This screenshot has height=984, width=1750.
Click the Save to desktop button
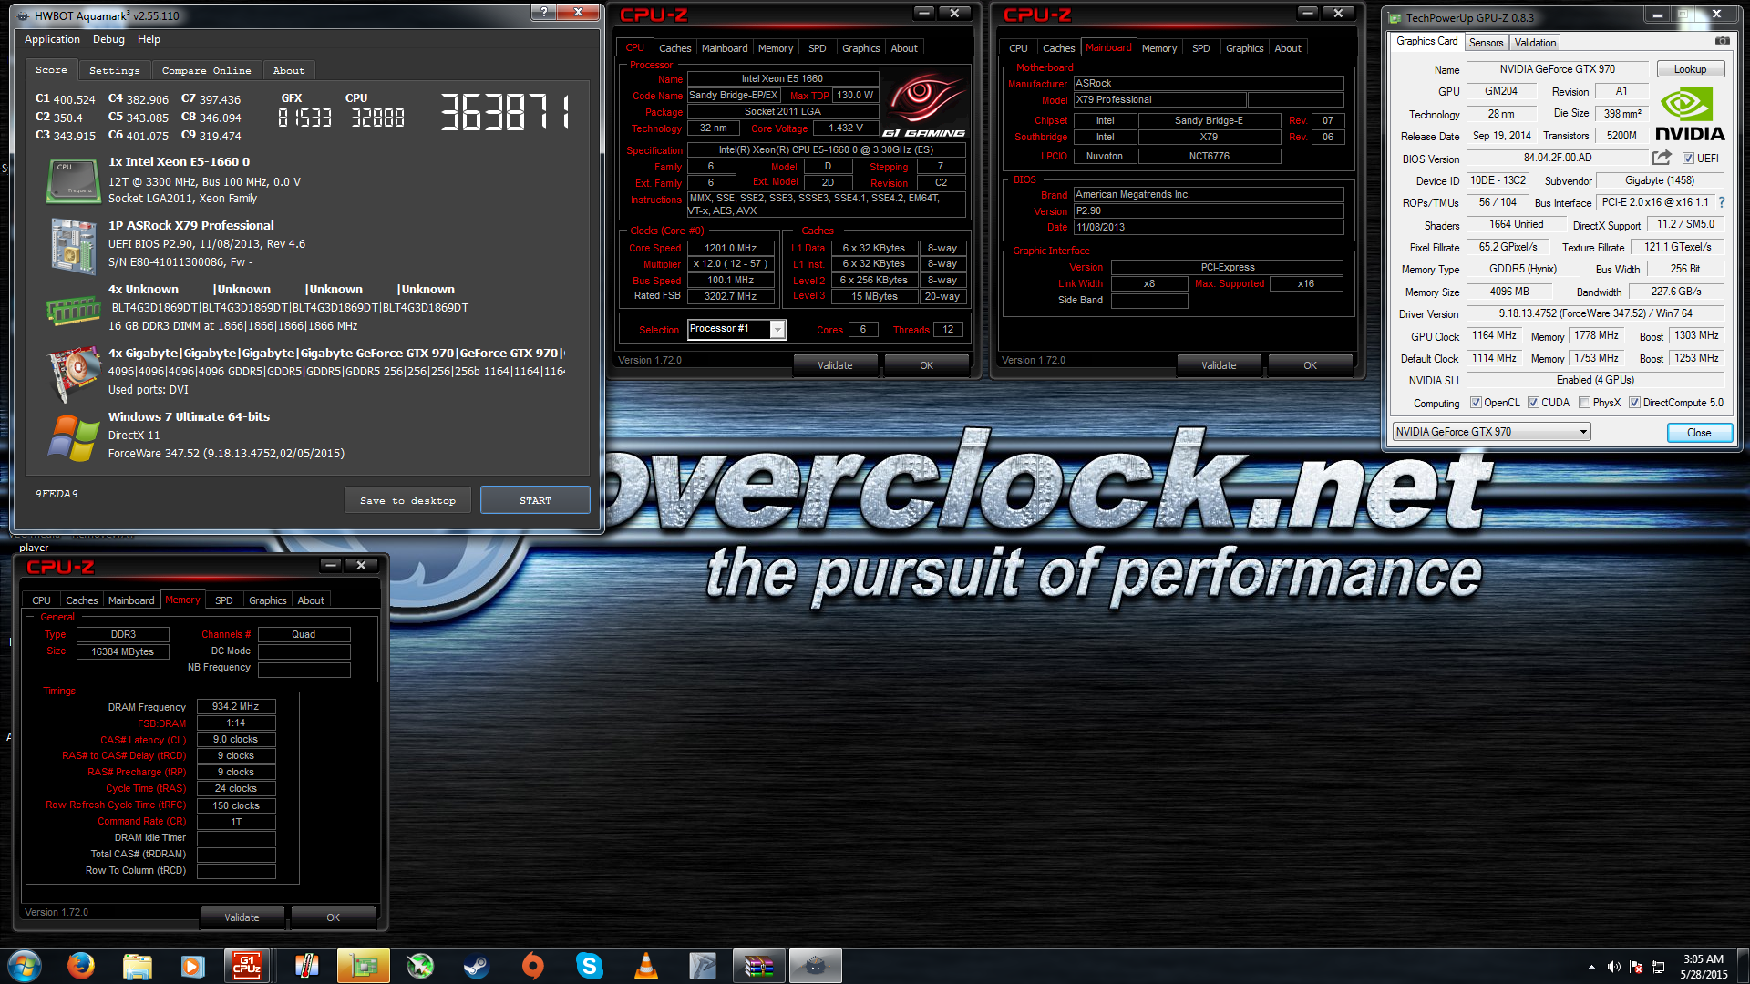pyautogui.click(x=407, y=500)
